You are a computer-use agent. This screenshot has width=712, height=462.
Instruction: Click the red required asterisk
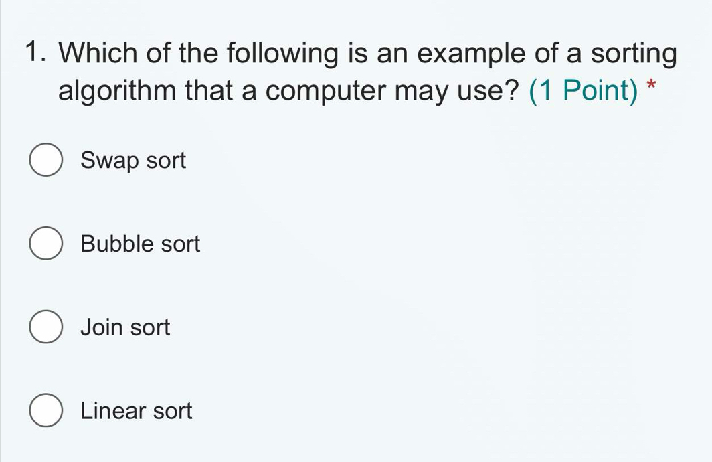click(x=650, y=86)
